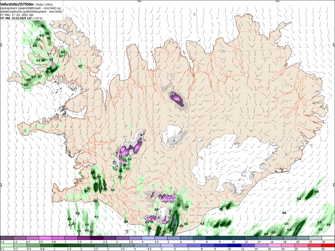Click the white 30 swatch ending the top legend row
The height and width of the screenshot is (251, 335).
328,238
